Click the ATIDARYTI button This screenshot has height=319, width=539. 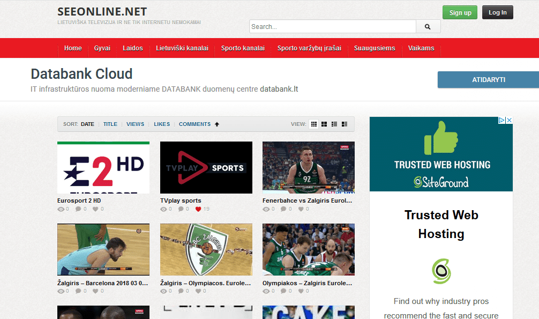(x=489, y=80)
